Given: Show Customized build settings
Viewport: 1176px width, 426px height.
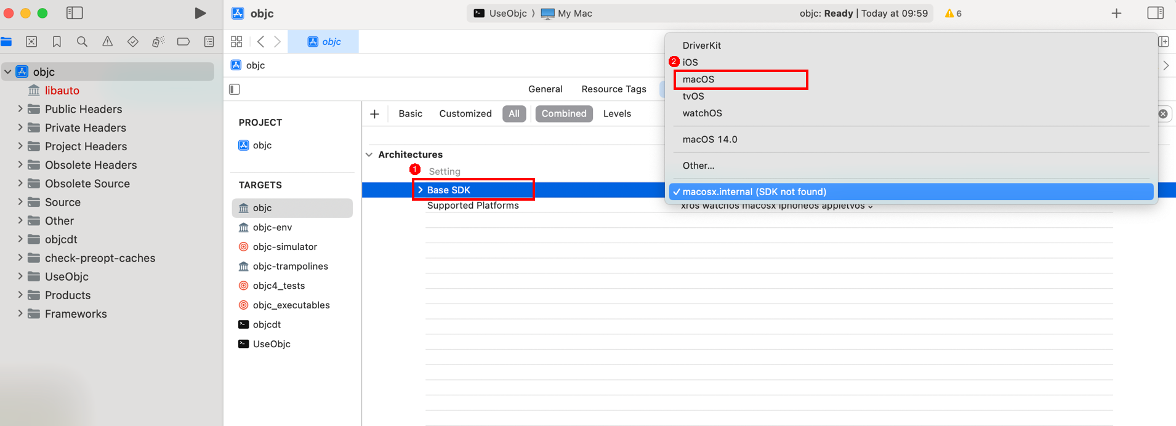Looking at the screenshot, I should click(465, 114).
